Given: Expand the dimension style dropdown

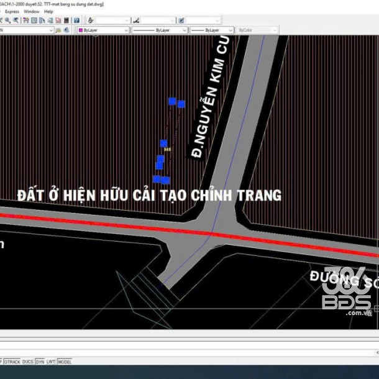Looking at the screenshot, I should tap(172, 21).
